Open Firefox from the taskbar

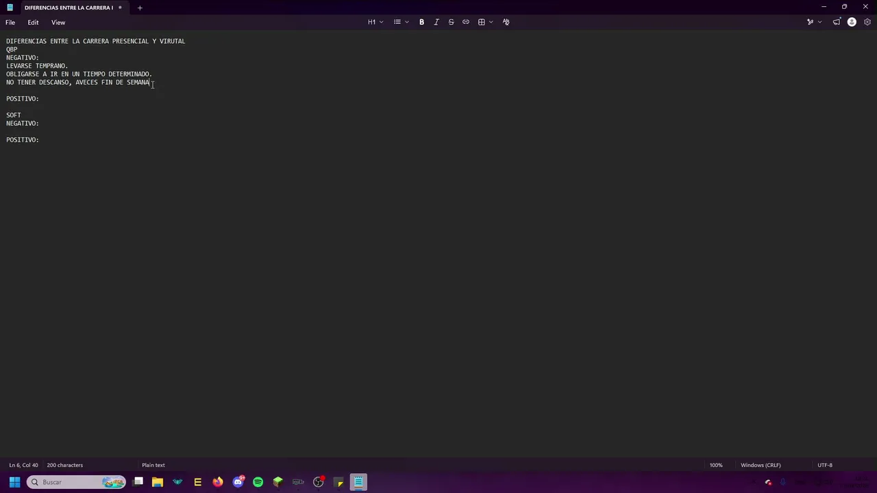(218, 482)
